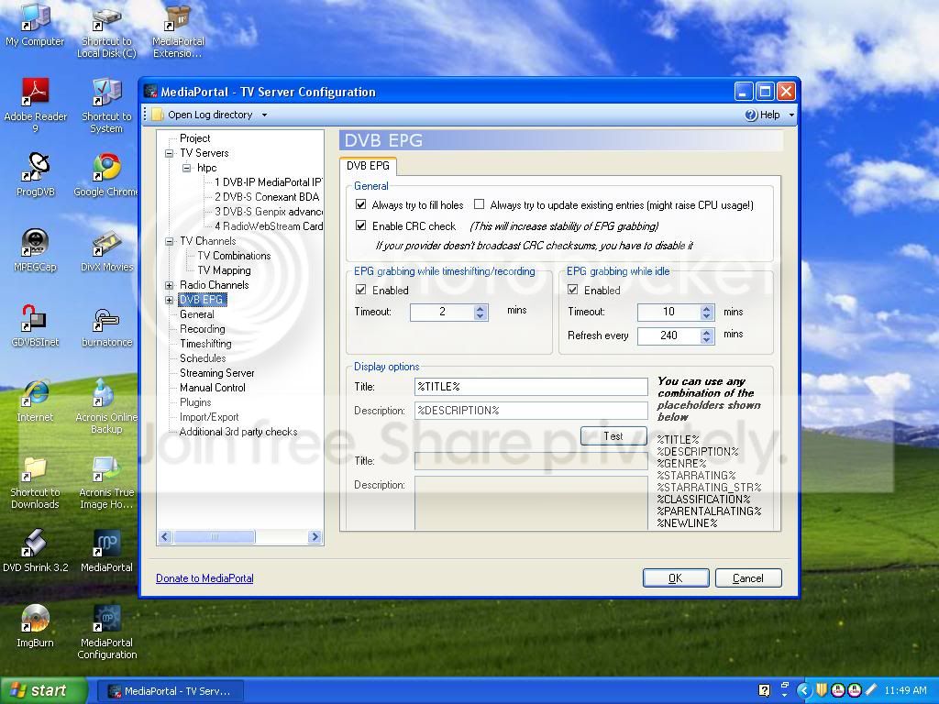This screenshot has height=704, width=939.
Task: Expand the Radio Channels tree node
Action: pyautogui.click(x=169, y=286)
